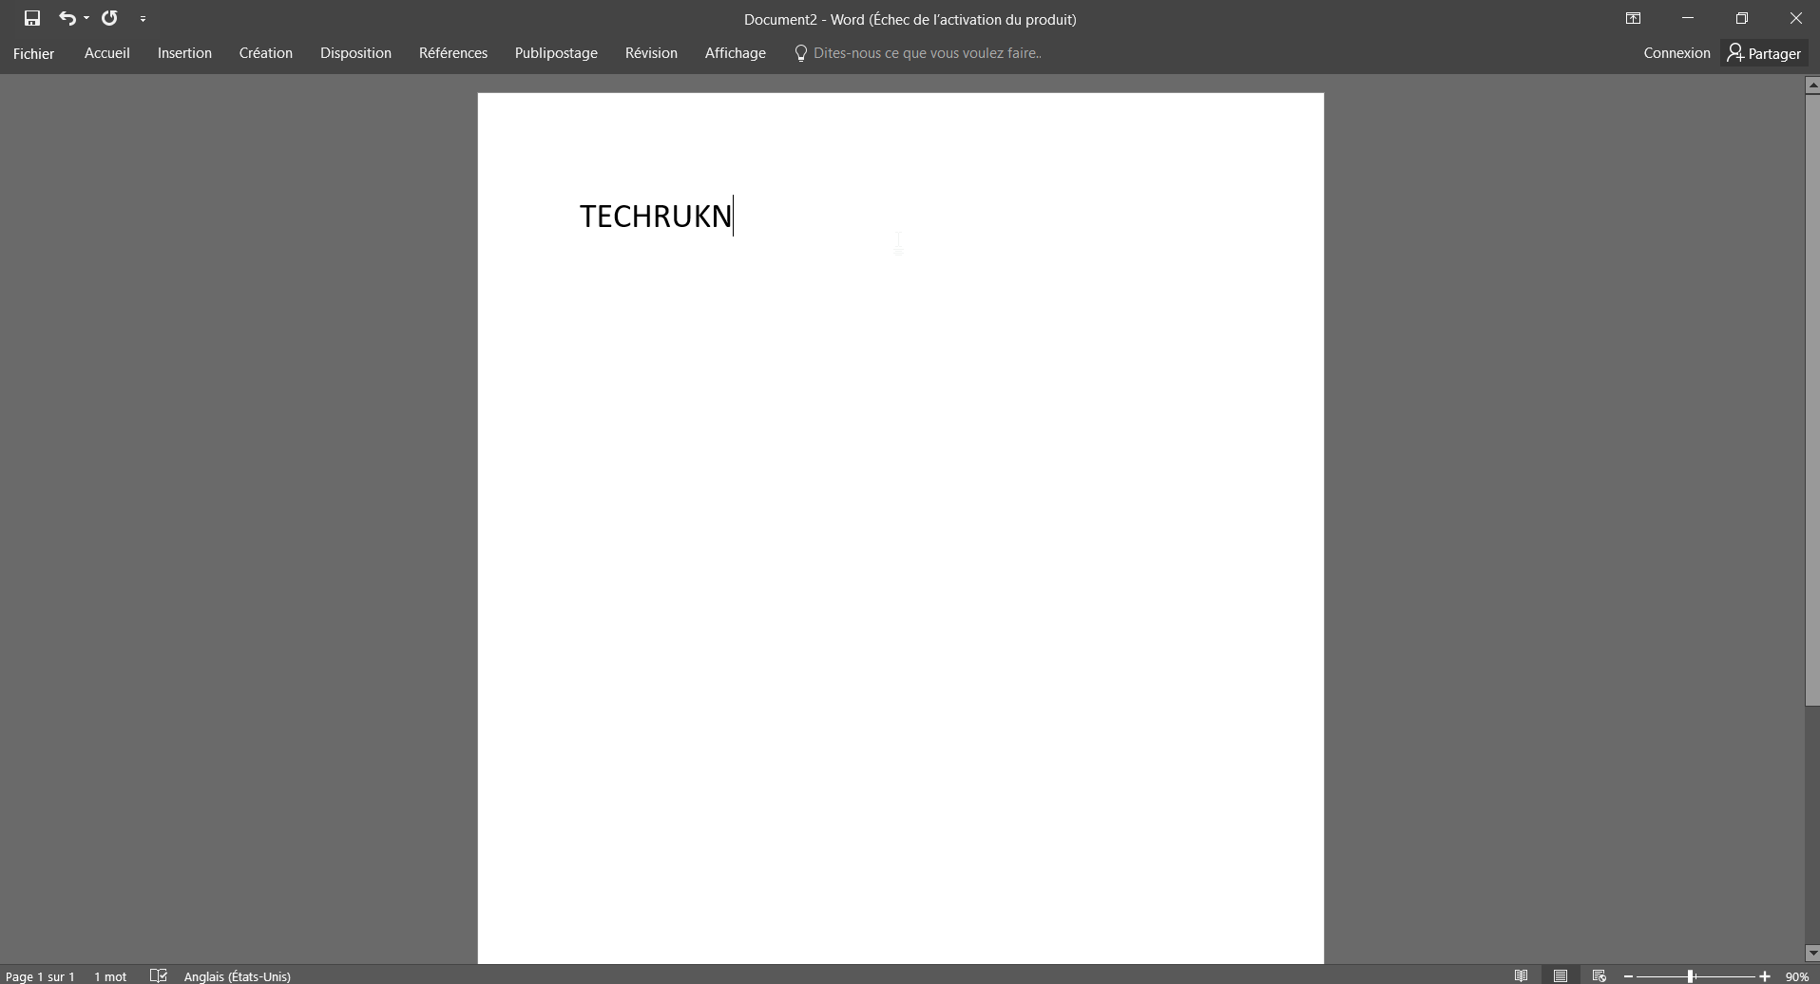
Task: Change language 'Anglais (États-Unis)'
Action: click(x=238, y=975)
